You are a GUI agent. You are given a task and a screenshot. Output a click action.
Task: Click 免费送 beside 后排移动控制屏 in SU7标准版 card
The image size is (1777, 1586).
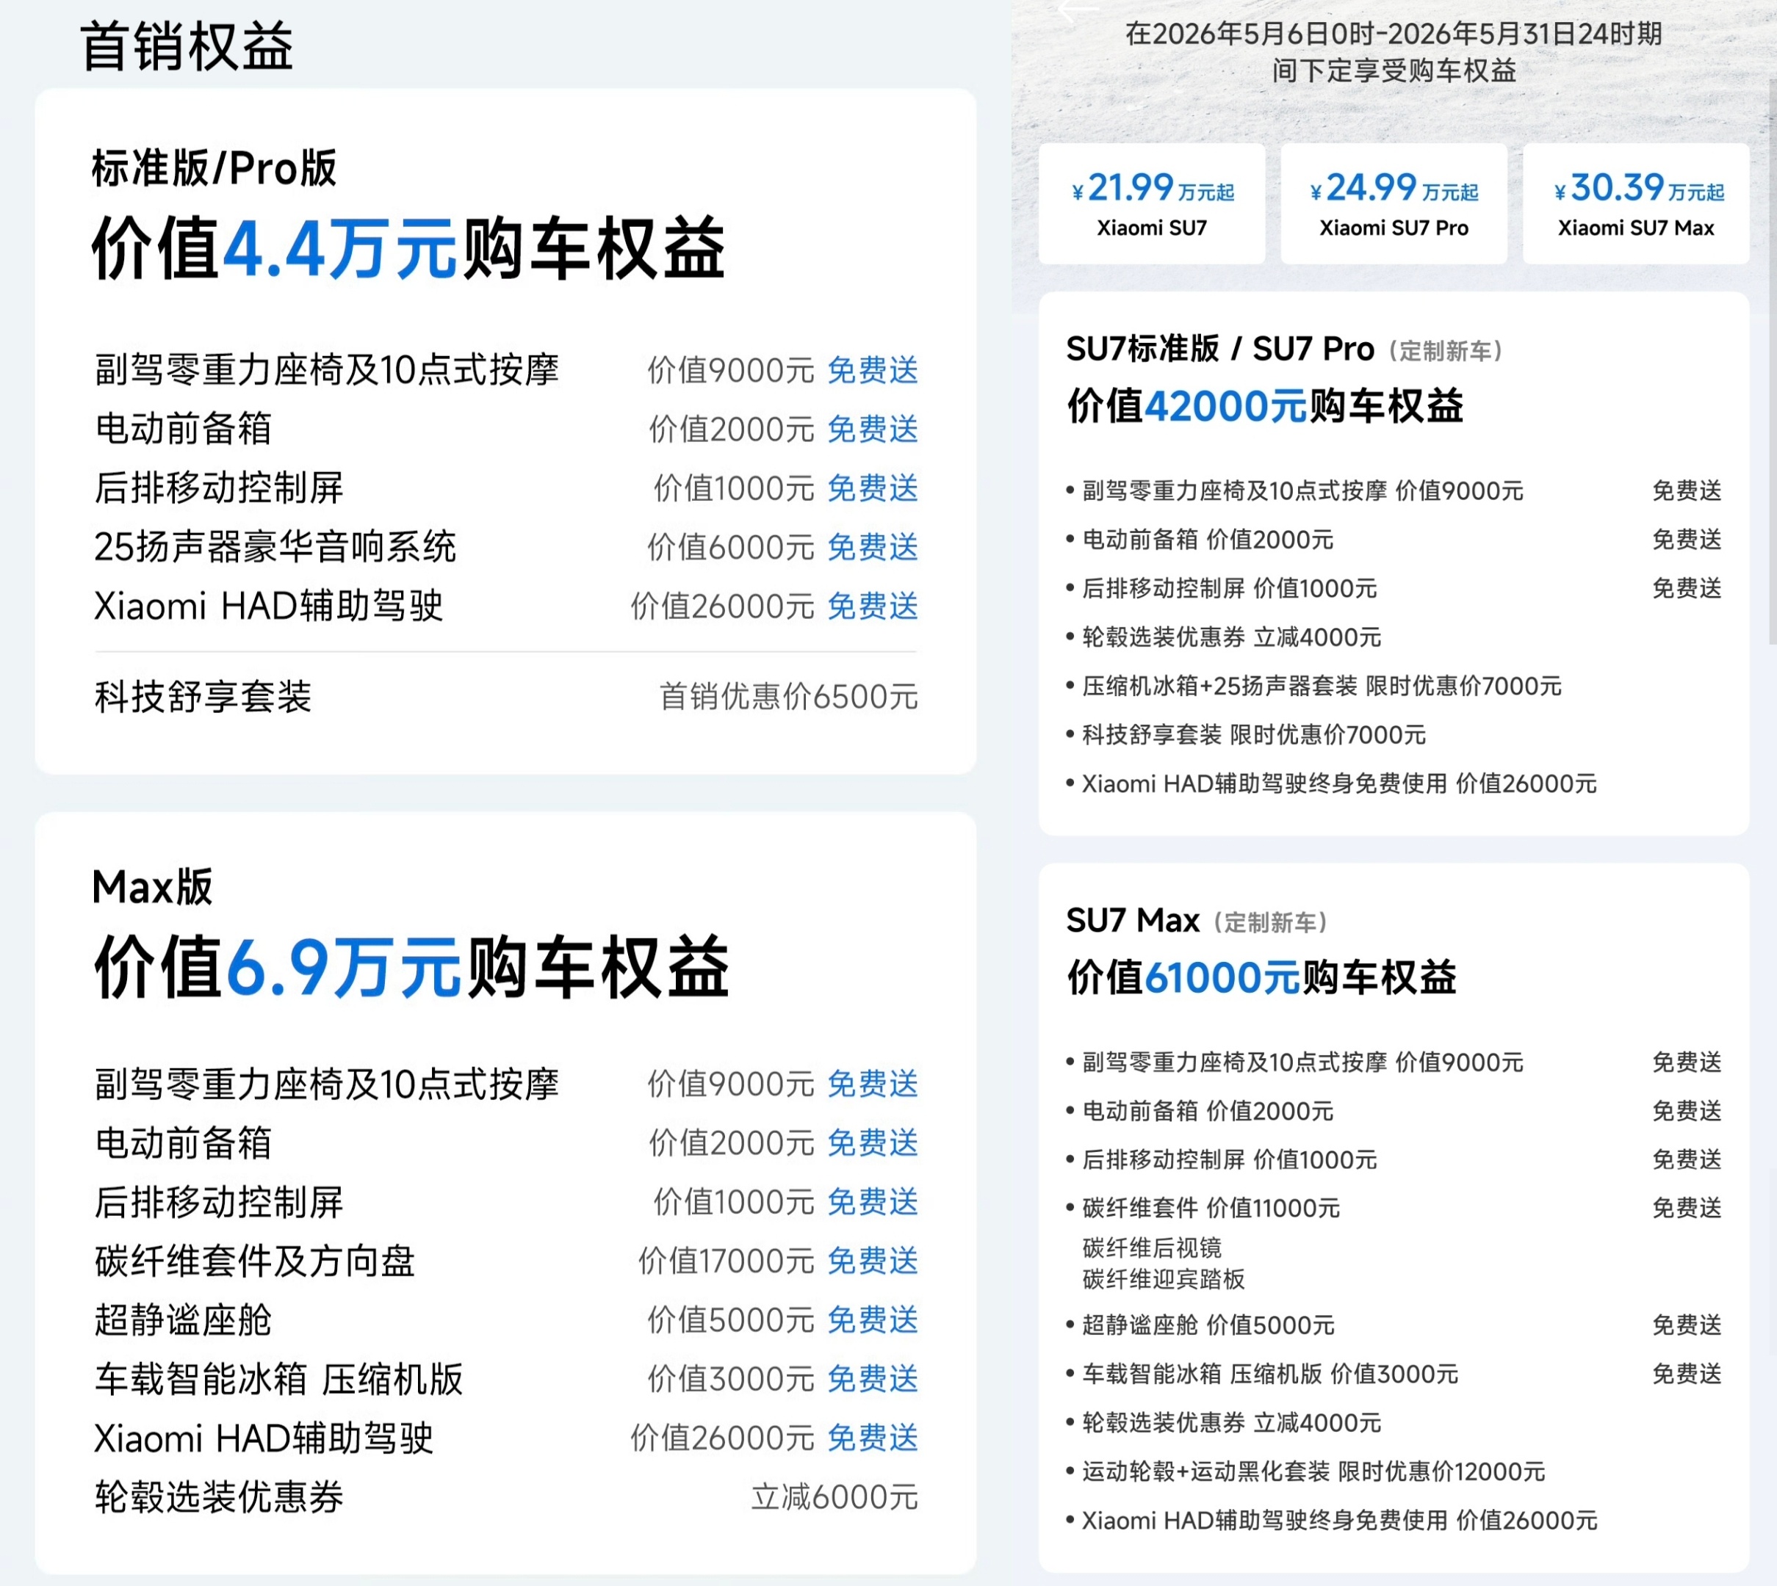(1687, 588)
